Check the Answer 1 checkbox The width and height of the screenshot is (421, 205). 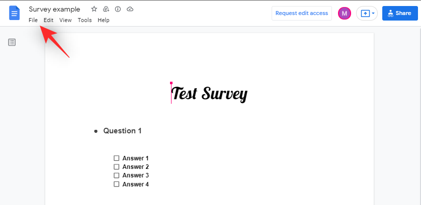coord(117,158)
